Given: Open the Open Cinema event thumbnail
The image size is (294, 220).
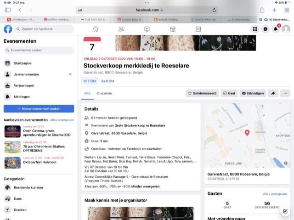Looking at the screenshot, I should [x=12, y=131].
